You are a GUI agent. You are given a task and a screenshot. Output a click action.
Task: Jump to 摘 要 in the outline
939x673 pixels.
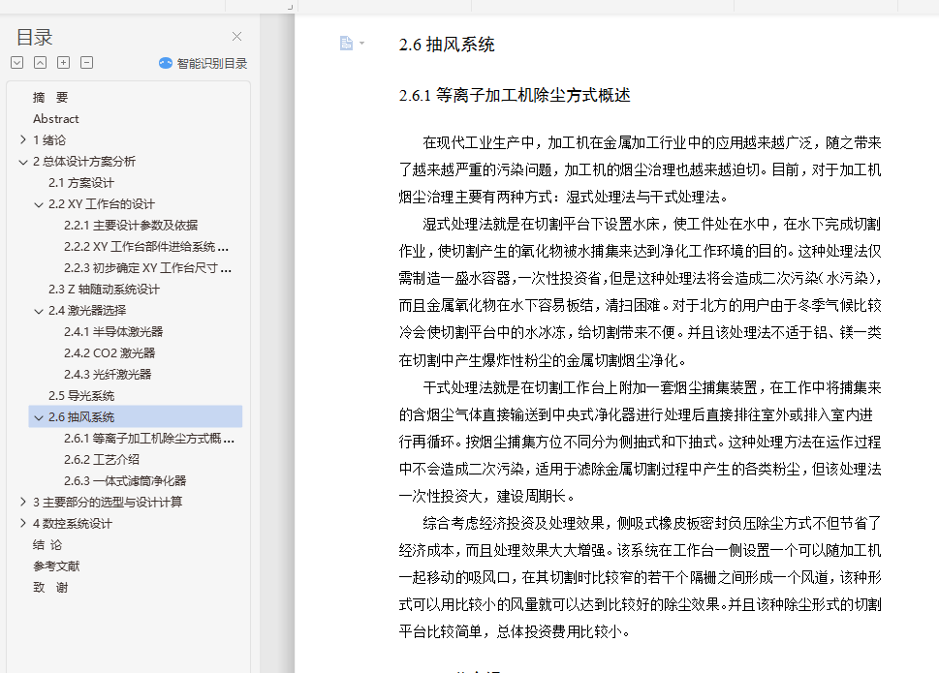click(x=50, y=98)
